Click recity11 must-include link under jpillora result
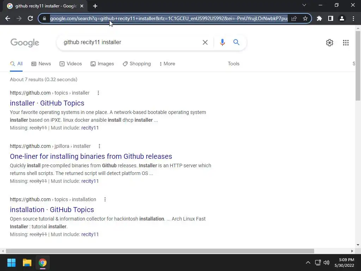This screenshot has width=361, height=271. (90, 181)
